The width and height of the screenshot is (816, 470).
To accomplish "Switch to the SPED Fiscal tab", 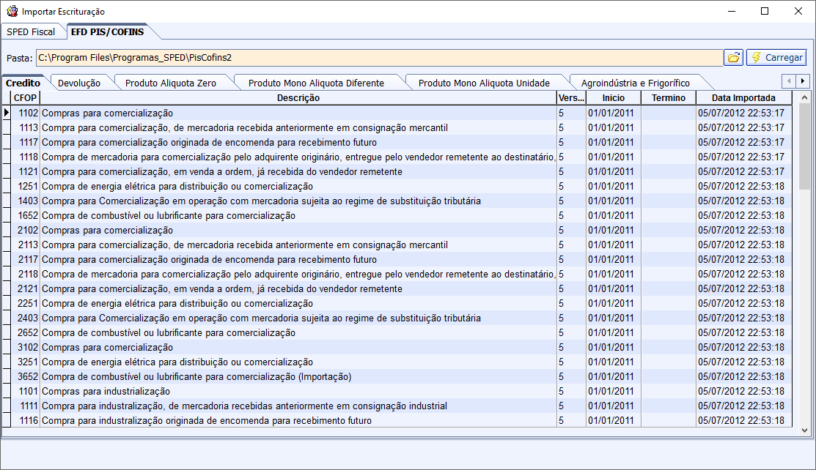I will 31,31.
